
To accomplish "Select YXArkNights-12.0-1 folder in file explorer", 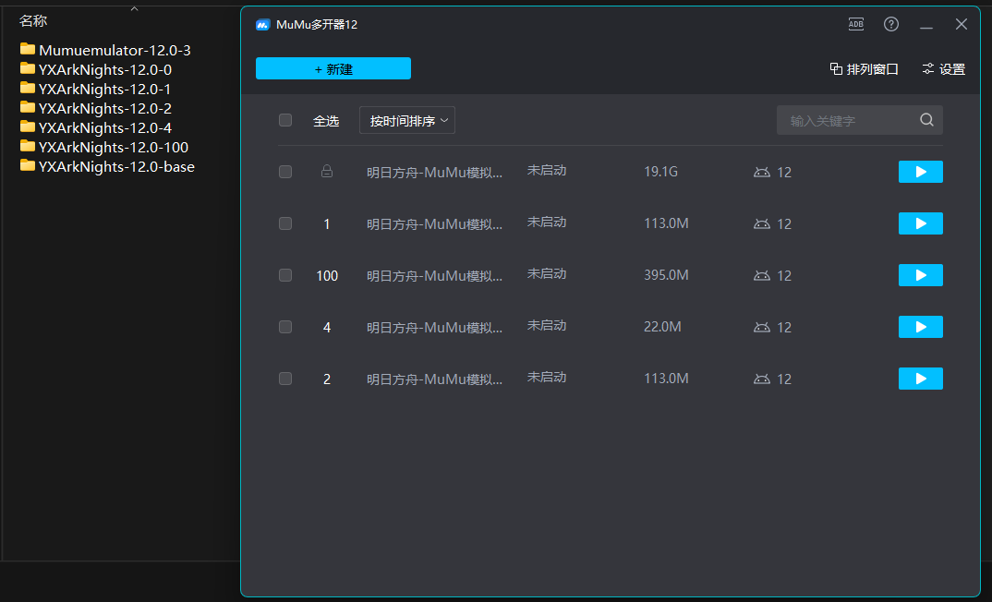I will coord(95,90).
